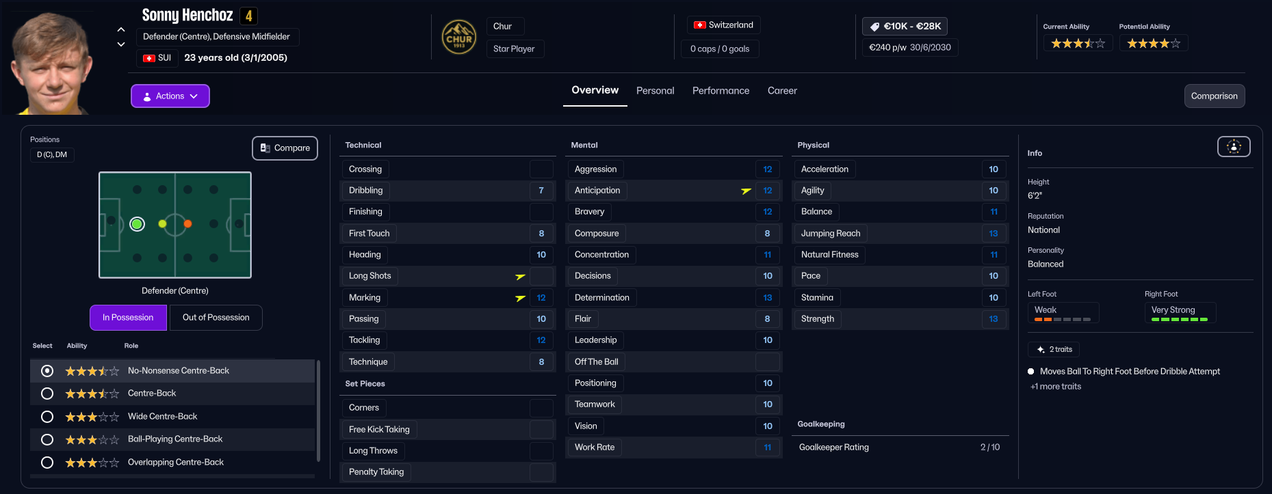Open the Info panel attribute polygon icon
The width and height of the screenshot is (1272, 494).
(x=1234, y=146)
